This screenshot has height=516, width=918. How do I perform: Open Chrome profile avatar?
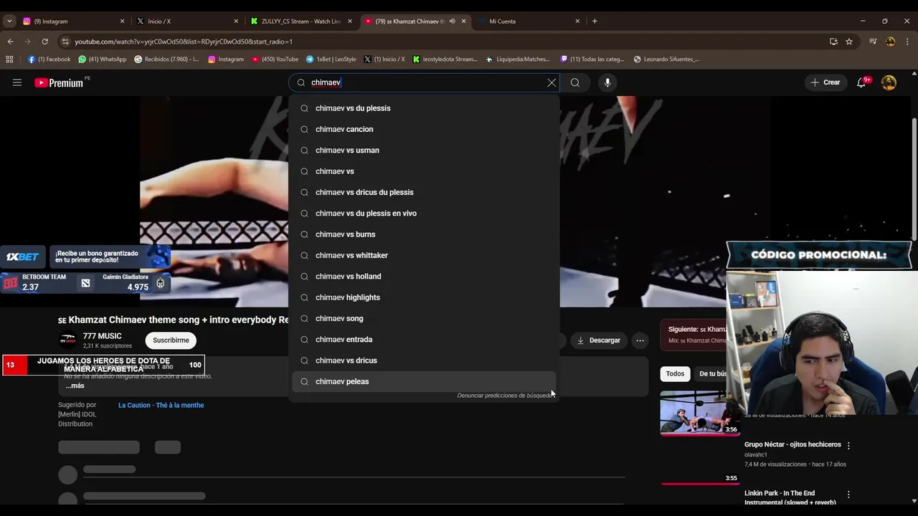coord(890,42)
